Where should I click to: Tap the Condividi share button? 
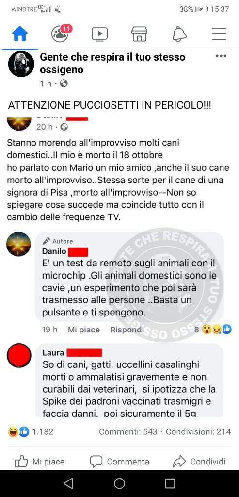199,462
